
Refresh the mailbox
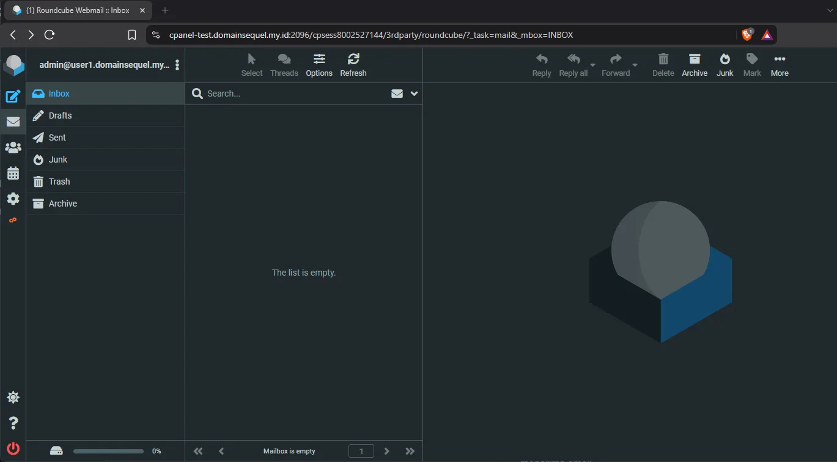point(353,65)
